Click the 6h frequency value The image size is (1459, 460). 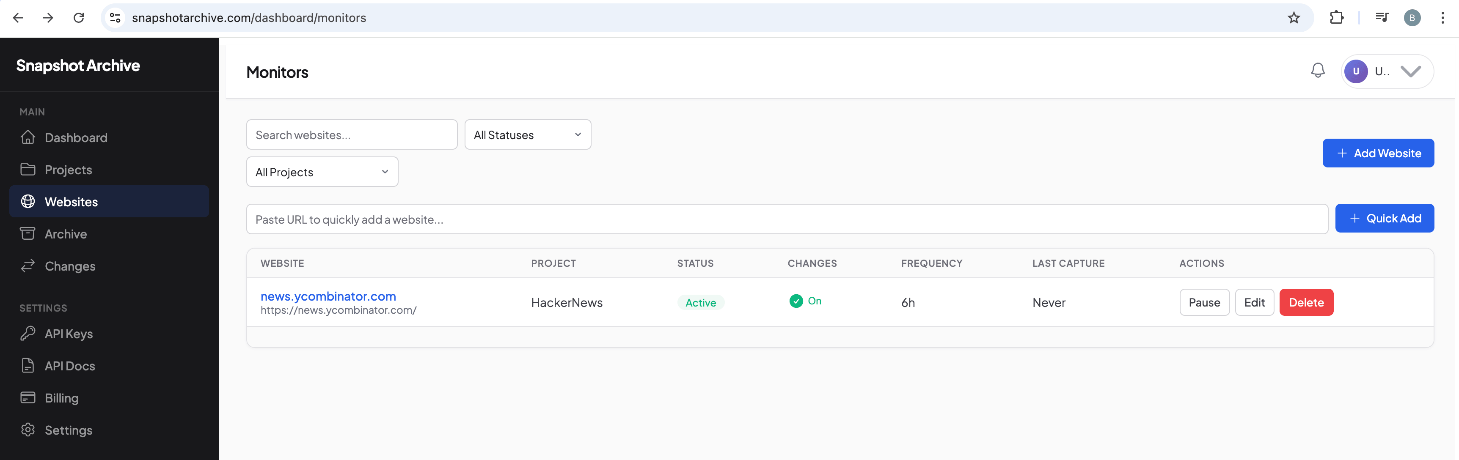point(908,303)
